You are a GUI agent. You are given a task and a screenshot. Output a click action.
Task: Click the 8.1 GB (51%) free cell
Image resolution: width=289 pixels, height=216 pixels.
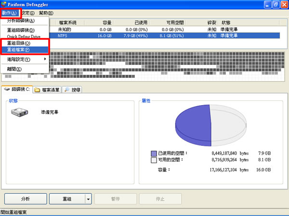pyautogui.click(x=171, y=36)
